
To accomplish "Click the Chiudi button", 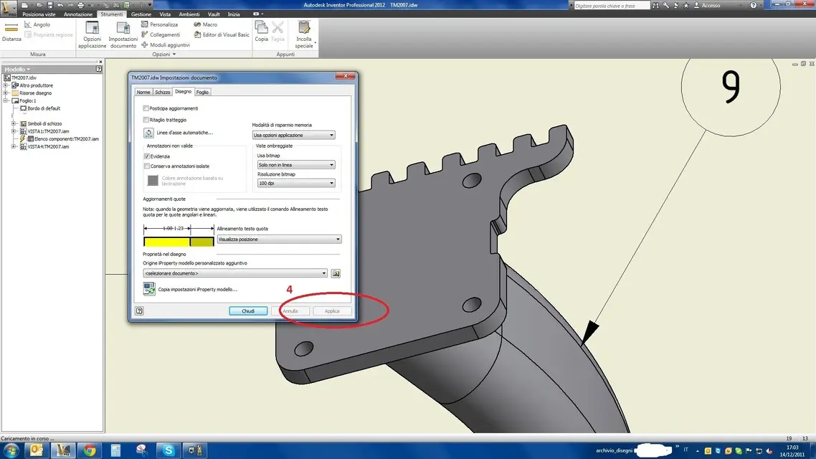I will click(248, 311).
